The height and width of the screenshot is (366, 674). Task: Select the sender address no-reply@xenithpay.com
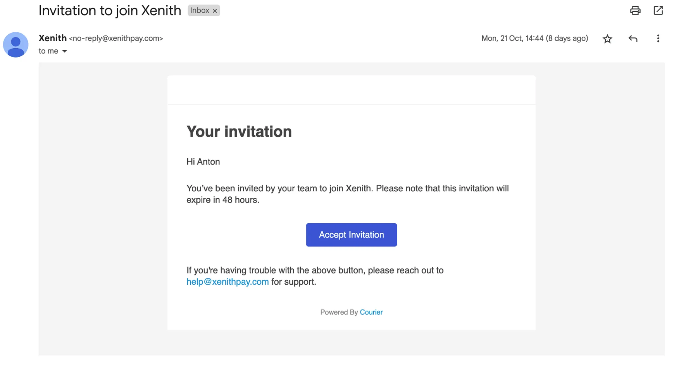[x=116, y=38]
